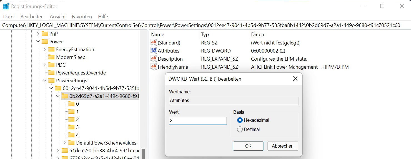
Task: Select the ModernSleep folder icon
Action: click(x=51, y=57)
